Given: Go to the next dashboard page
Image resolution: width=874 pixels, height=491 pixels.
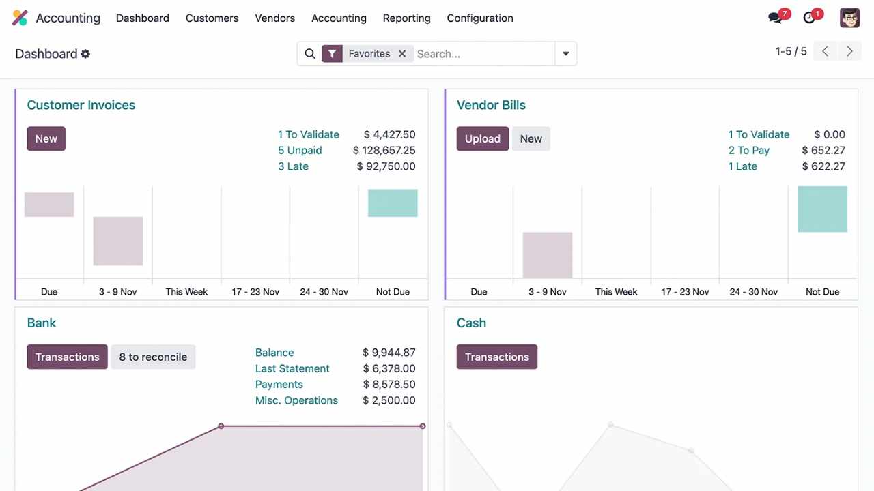Looking at the screenshot, I should 849,52.
